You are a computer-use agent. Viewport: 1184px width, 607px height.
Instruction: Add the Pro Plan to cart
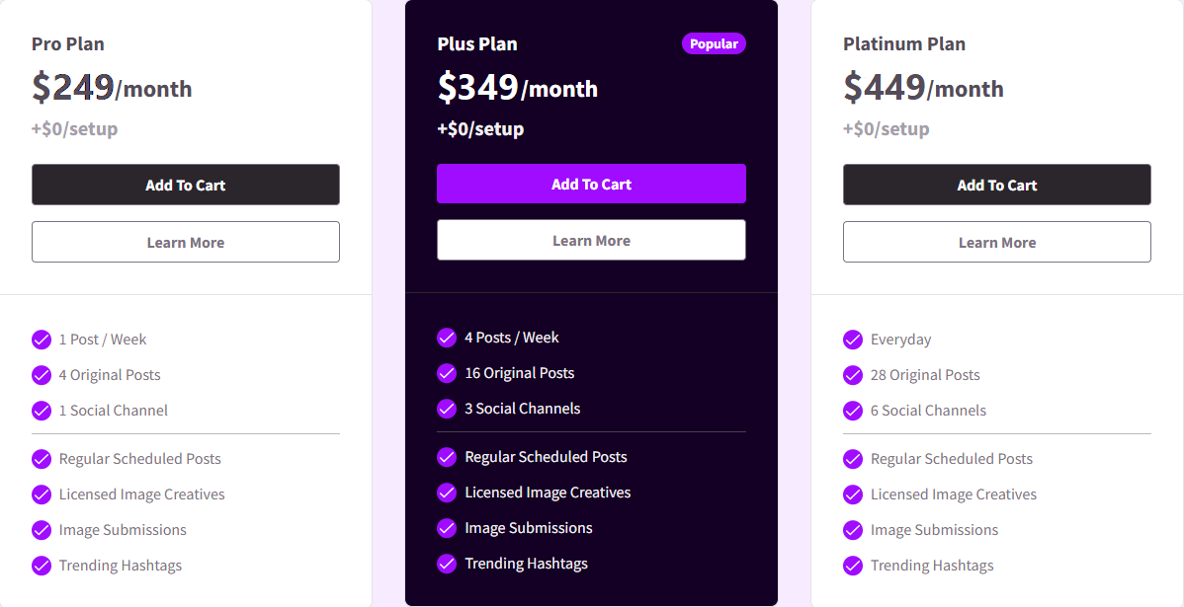pos(186,185)
